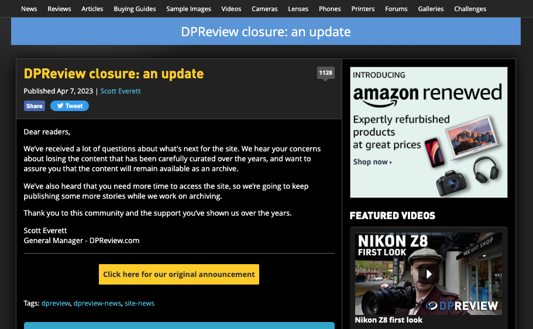Image resolution: width=533 pixels, height=329 pixels.
Task: Click the blue DPReview closure banner
Action: 266,31
